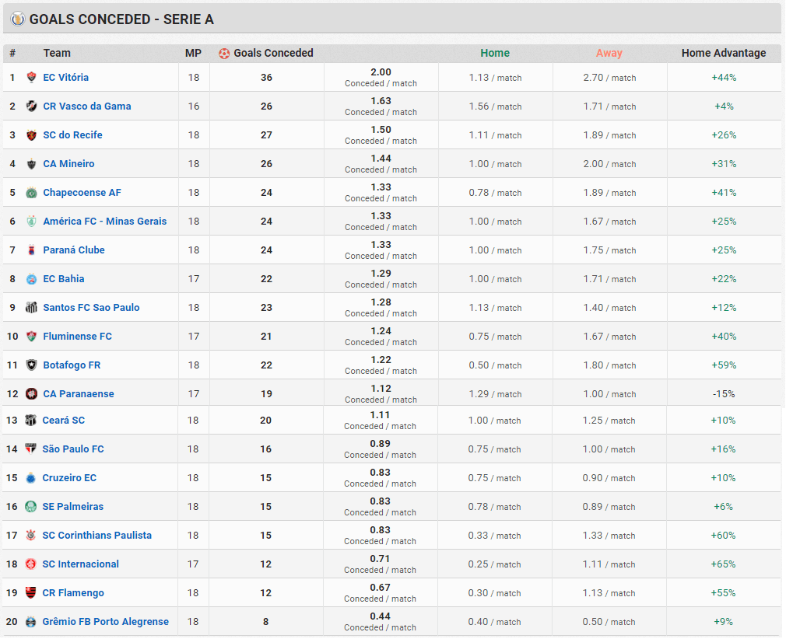786x639 pixels.
Task: Open the CR Flamengo team link
Action: point(72,593)
